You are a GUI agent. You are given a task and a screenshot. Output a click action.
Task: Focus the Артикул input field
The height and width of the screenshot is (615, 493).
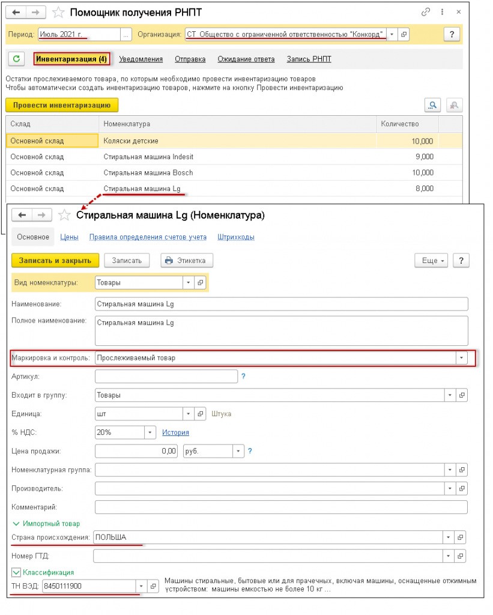(x=166, y=376)
